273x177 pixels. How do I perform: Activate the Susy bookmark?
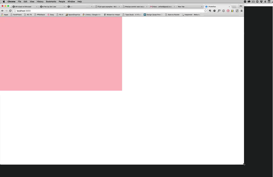click(51, 15)
